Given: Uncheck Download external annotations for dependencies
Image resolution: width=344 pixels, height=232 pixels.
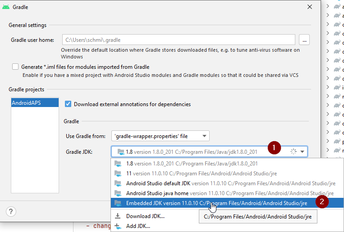Looking at the screenshot, I should [68, 104].
